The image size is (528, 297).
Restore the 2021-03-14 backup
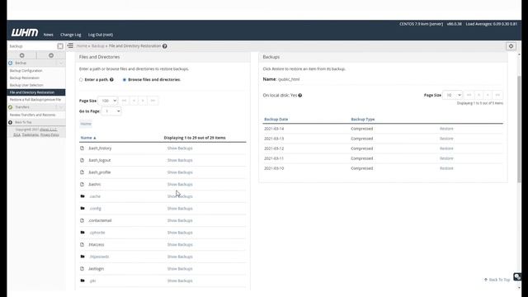tap(446, 129)
